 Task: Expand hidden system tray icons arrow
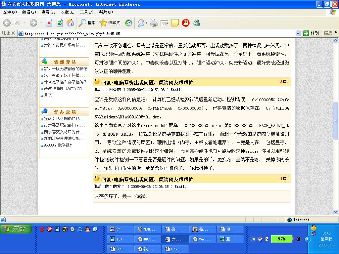click(308, 239)
